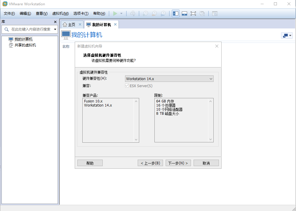This screenshot has width=296, height=211.
Task: Maximize the VMware Workstation window
Action: coord(275,4)
